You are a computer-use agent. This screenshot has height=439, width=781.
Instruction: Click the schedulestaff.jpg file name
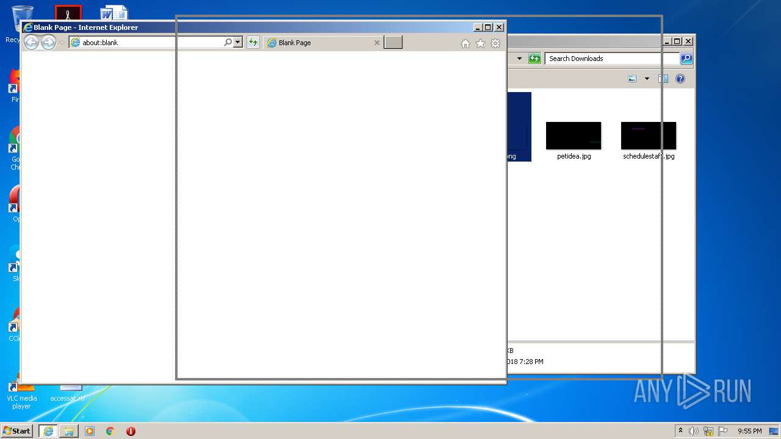pos(649,156)
